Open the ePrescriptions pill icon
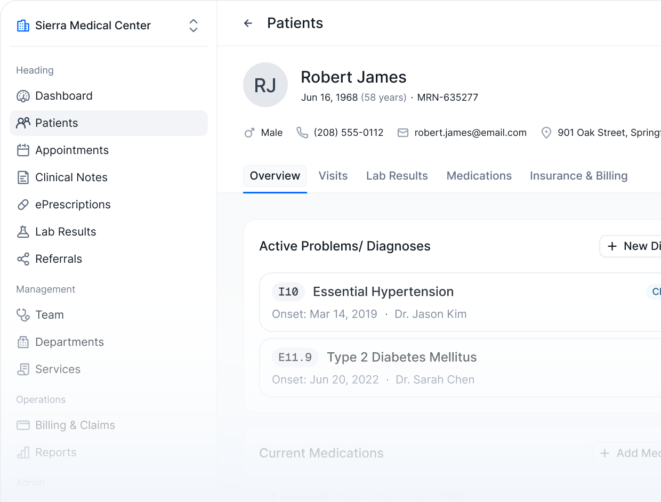The height and width of the screenshot is (502, 661). coord(23,205)
